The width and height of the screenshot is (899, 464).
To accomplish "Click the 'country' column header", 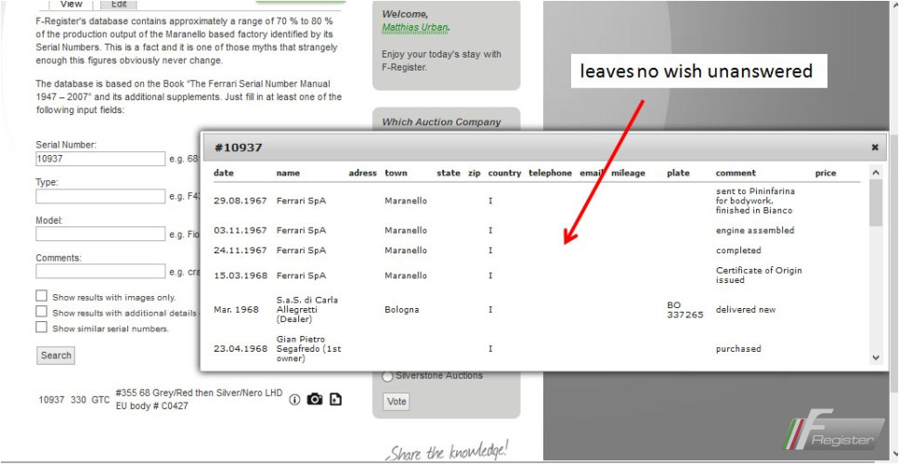I will point(504,173).
